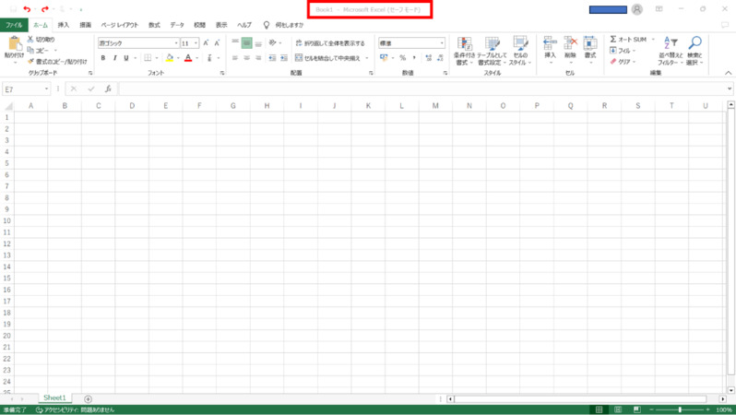
Task: Click the fill color yellow paint bucket
Action: coord(170,58)
